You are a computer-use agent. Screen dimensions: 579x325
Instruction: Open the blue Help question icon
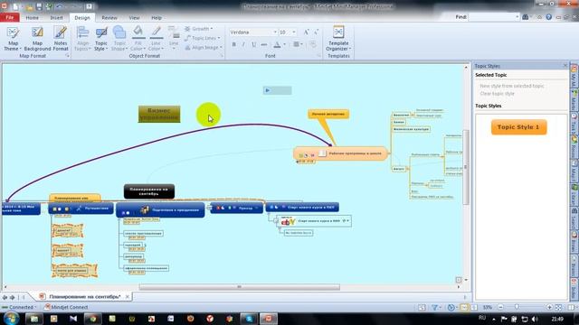[x=549, y=17]
